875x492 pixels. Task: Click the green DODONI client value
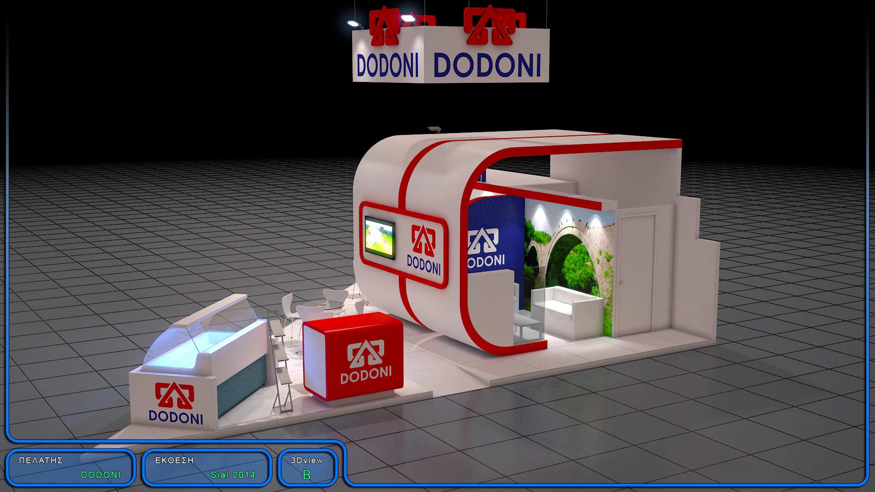pos(101,475)
